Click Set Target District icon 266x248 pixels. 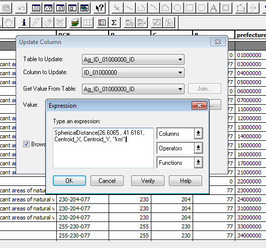click(x=129, y=23)
